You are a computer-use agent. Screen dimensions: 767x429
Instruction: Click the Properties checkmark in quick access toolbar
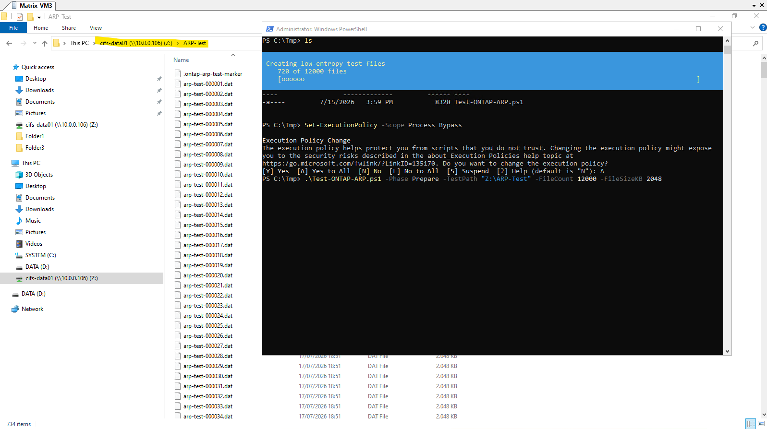coord(20,17)
